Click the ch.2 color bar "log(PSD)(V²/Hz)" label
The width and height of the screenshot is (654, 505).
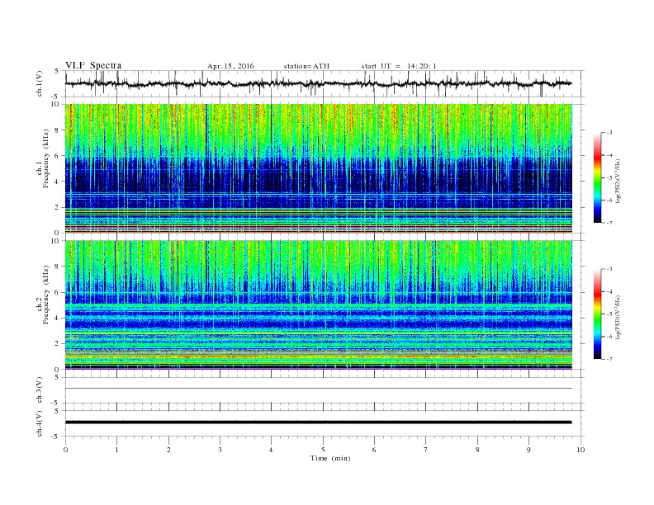[x=618, y=317]
